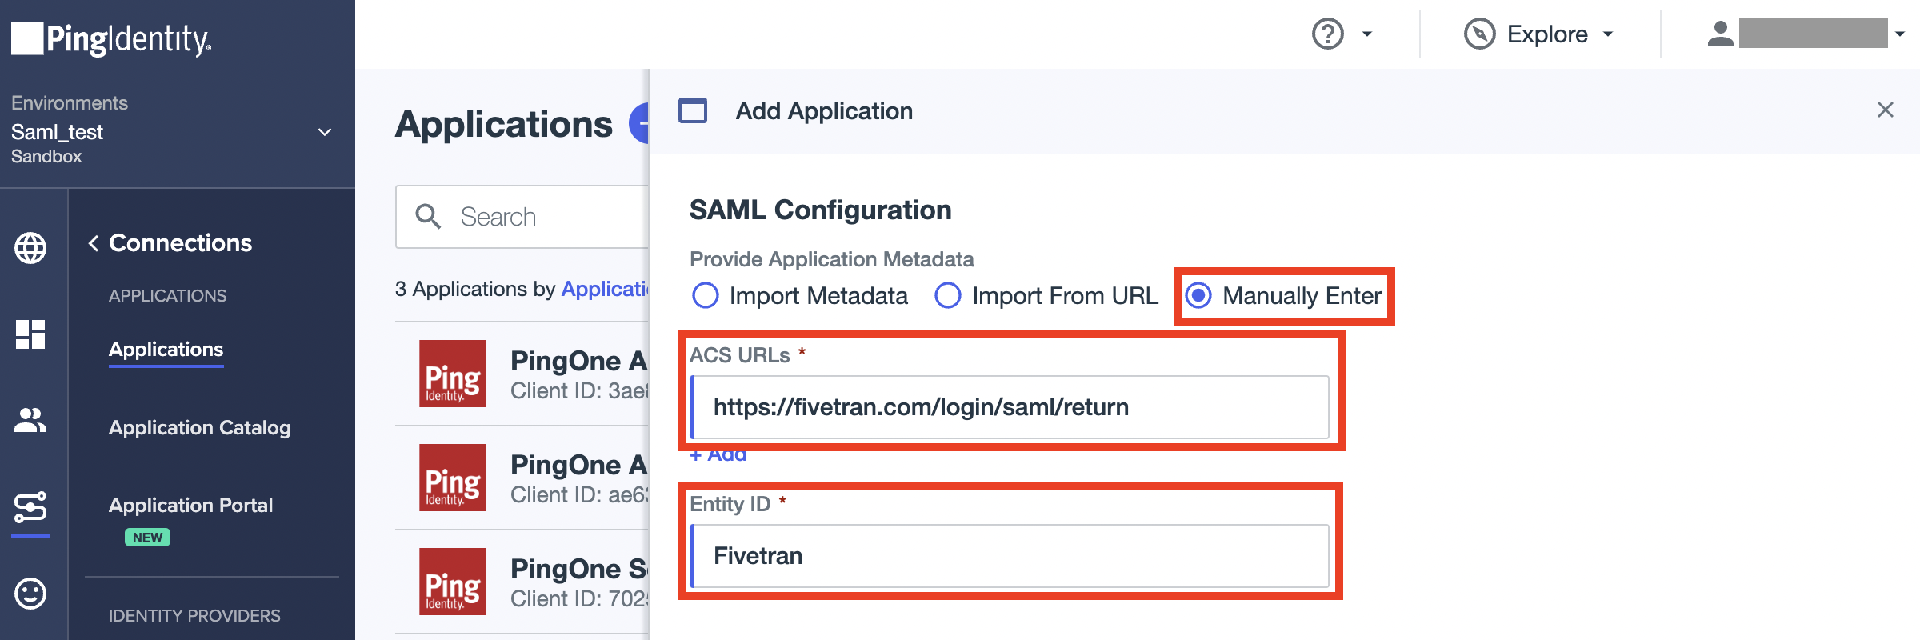Open the help menu dropdown arrow
This screenshot has width=1920, height=640.
pos(1367,34)
